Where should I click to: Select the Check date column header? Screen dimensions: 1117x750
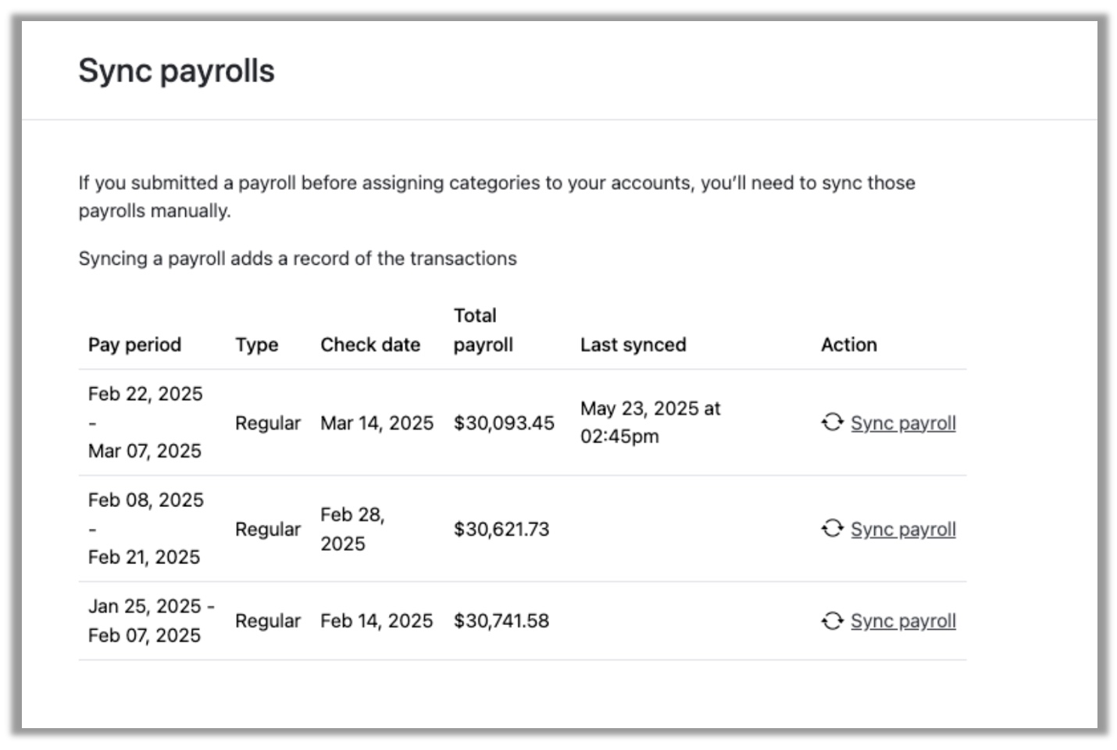click(x=370, y=345)
